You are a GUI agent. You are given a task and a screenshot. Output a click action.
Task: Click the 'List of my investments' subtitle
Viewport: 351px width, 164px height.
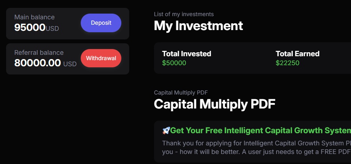(x=184, y=14)
